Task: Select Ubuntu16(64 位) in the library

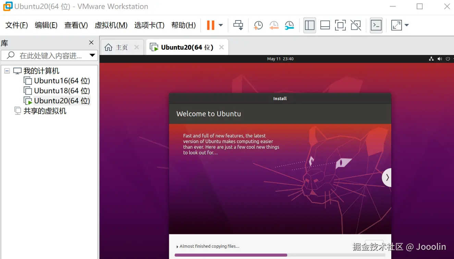Action: point(62,81)
